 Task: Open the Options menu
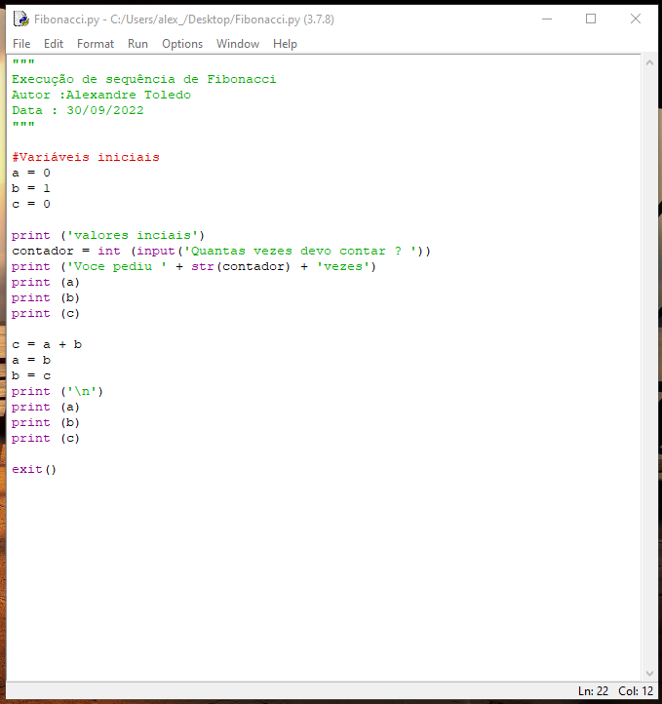[x=182, y=44]
